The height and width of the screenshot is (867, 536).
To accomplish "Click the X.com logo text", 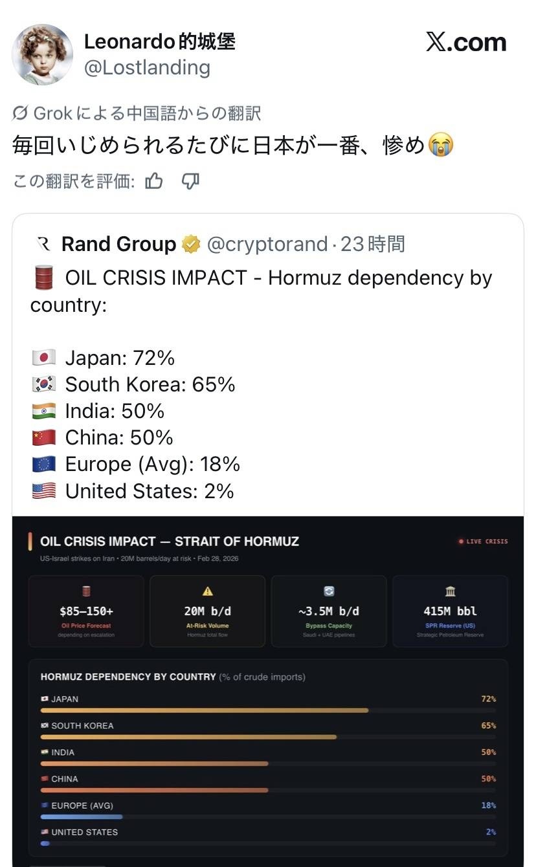I will tap(466, 43).
